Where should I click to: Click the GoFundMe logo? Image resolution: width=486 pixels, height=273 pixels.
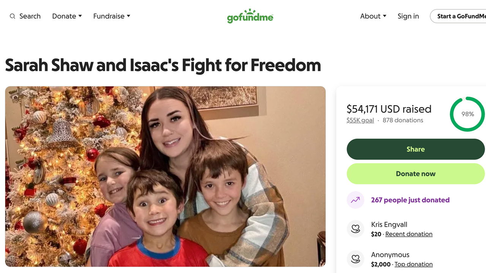(250, 16)
